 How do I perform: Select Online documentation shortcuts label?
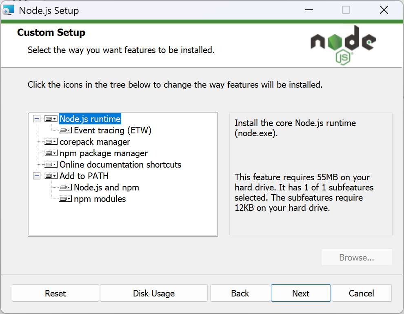(x=120, y=164)
